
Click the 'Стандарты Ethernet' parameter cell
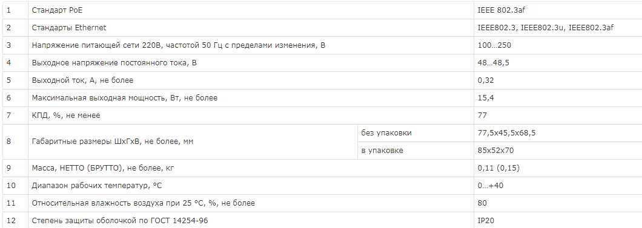(x=251, y=28)
